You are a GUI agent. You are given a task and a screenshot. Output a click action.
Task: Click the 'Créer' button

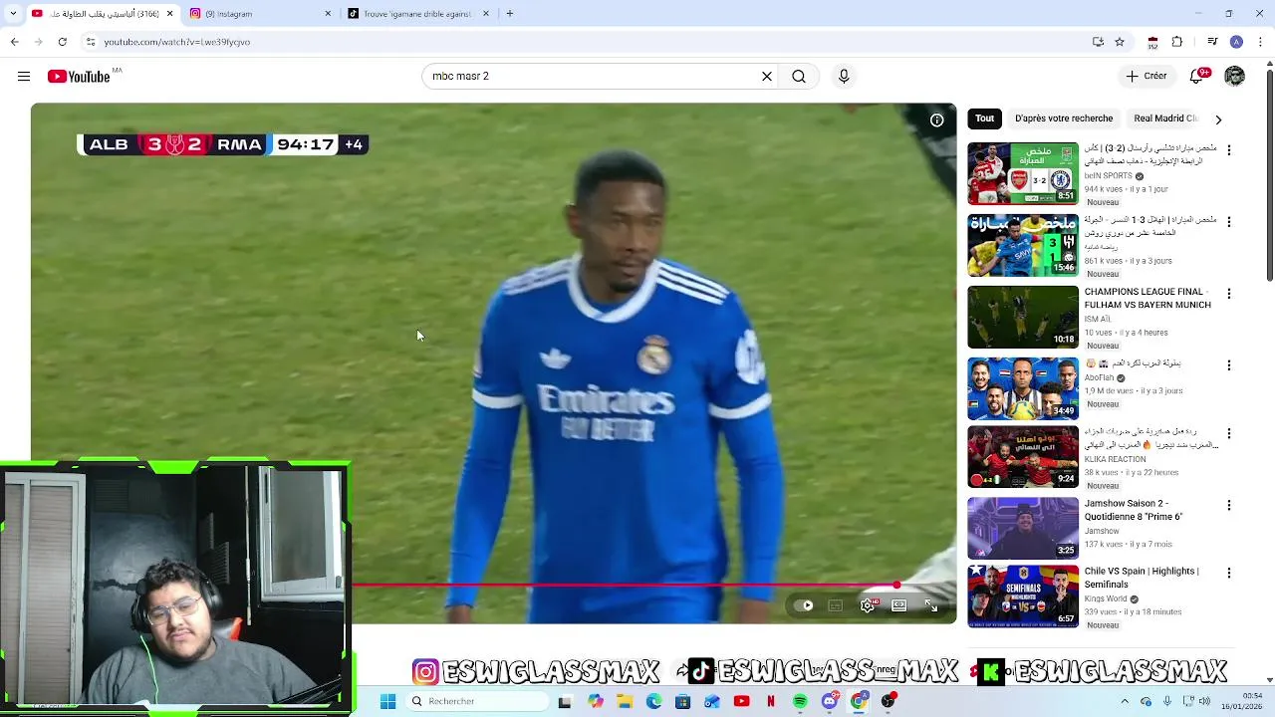(x=1147, y=77)
